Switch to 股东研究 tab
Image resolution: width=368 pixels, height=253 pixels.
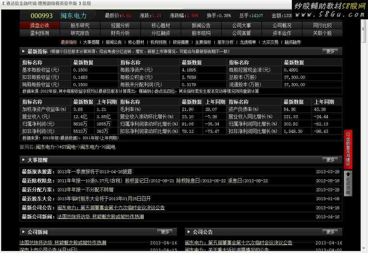[80, 25]
